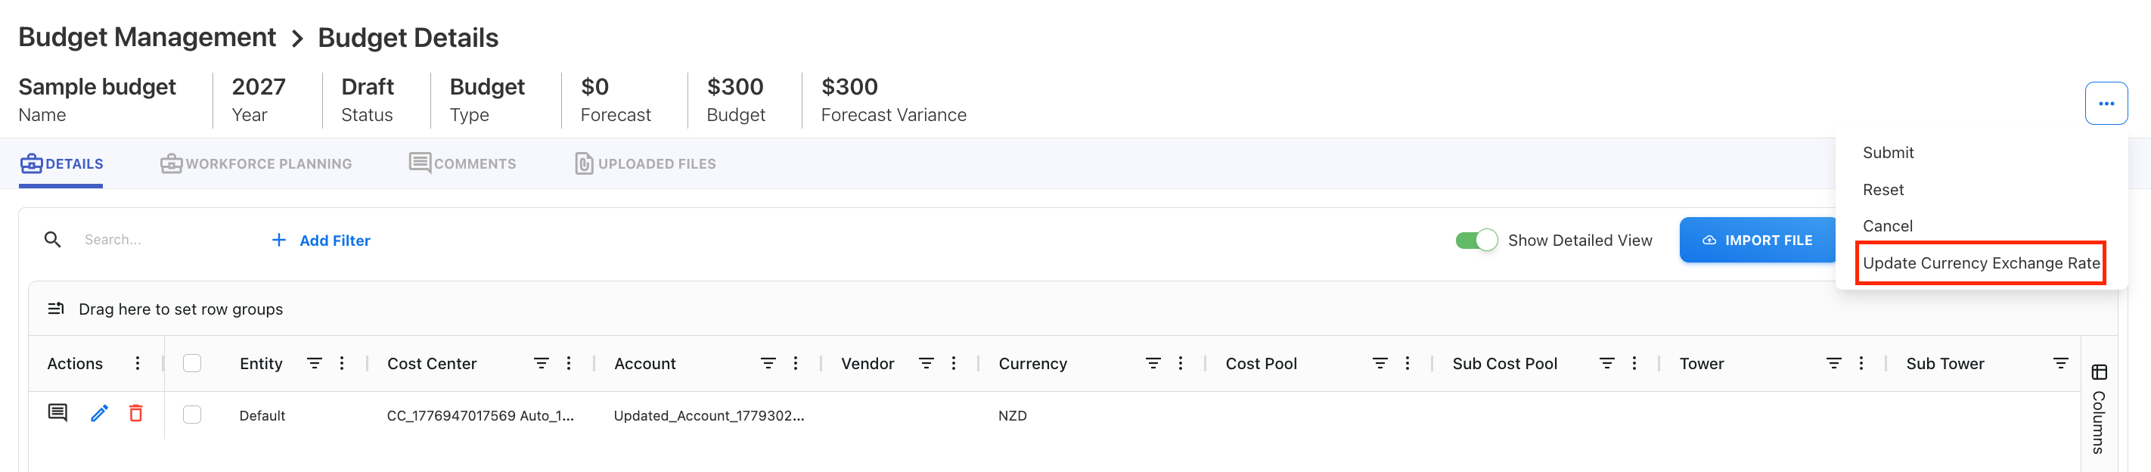Click the CC_1776947017569 Auto_1 cell
2151x472 pixels.
pyautogui.click(x=480, y=415)
